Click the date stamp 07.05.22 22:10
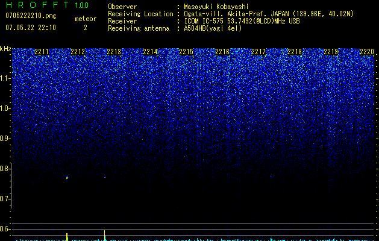379x241 pixels. coord(31,28)
